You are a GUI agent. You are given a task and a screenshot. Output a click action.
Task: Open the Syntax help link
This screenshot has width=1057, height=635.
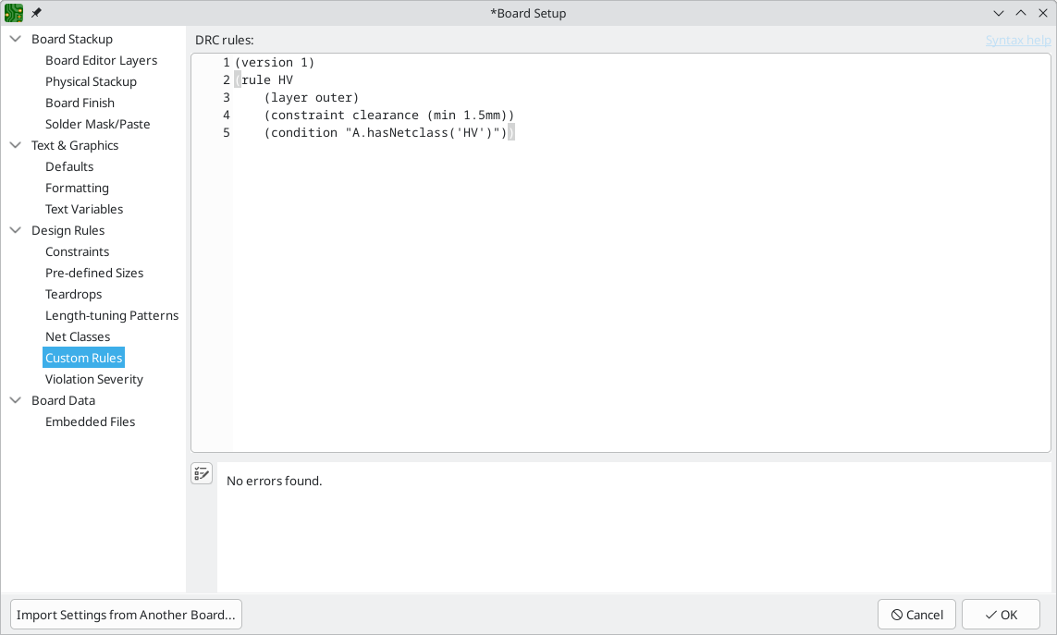[1017, 40]
